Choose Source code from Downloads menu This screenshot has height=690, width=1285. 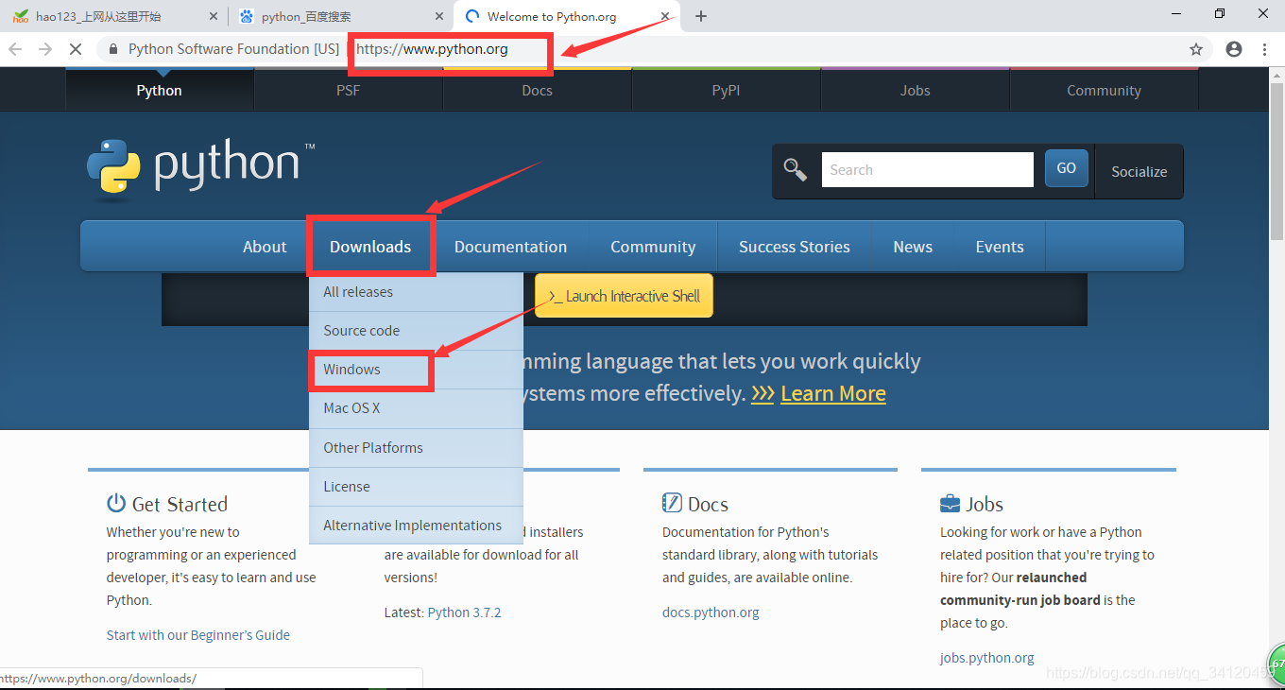416,331
